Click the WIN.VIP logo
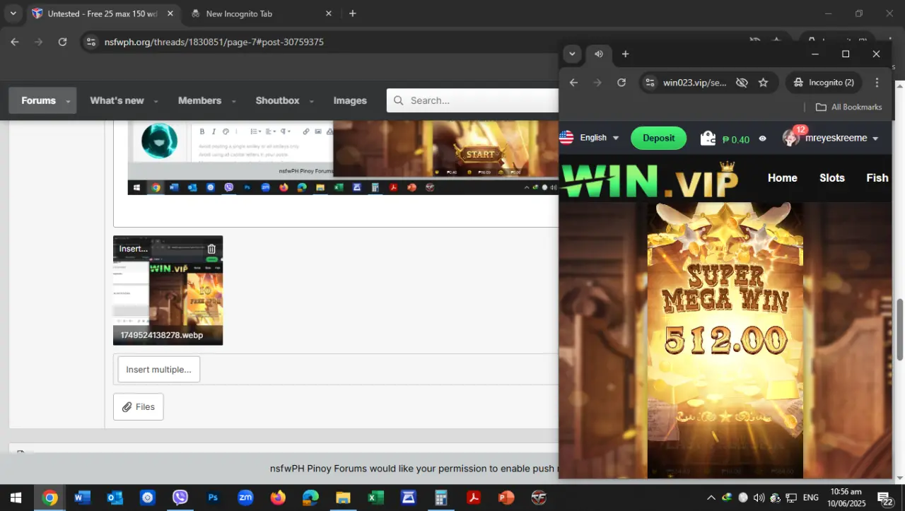The image size is (905, 511). 650,180
